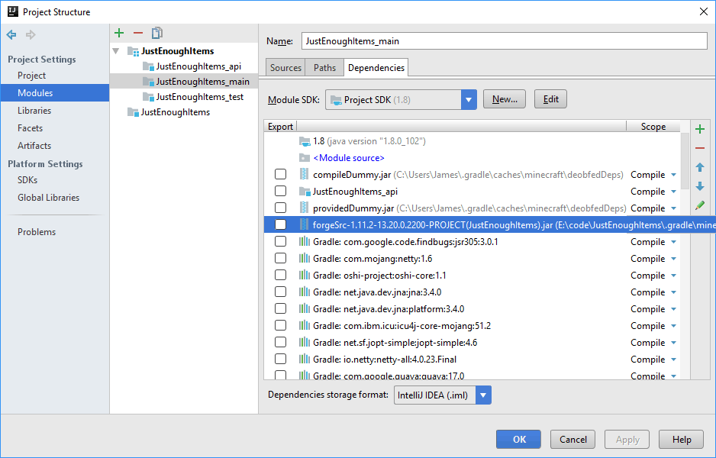Viewport: 716px width, 458px height.
Task: Move dependency down with blue arrow
Action: (699, 186)
